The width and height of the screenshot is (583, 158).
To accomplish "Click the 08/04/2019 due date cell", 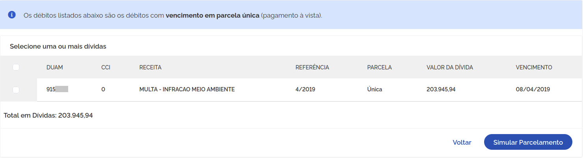I will click(x=533, y=89).
